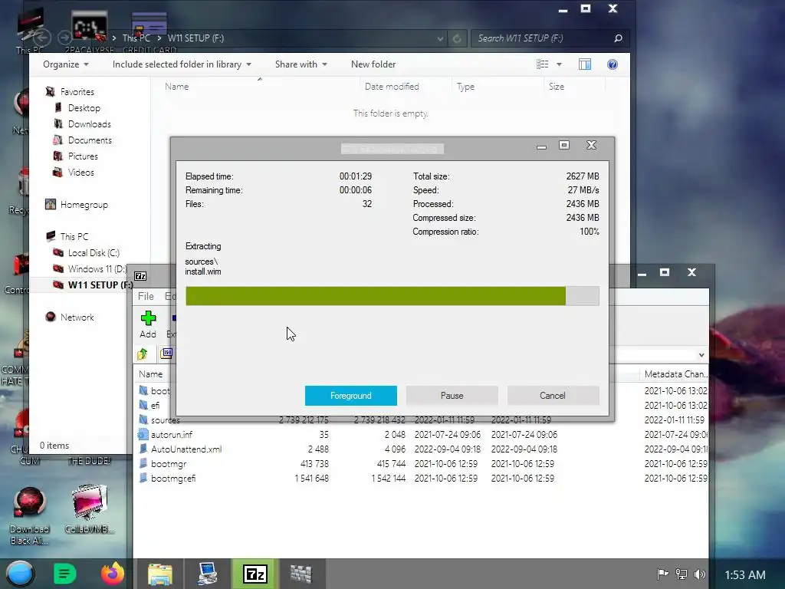Open File Explorer taskbar icon

pyautogui.click(x=160, y=574)
